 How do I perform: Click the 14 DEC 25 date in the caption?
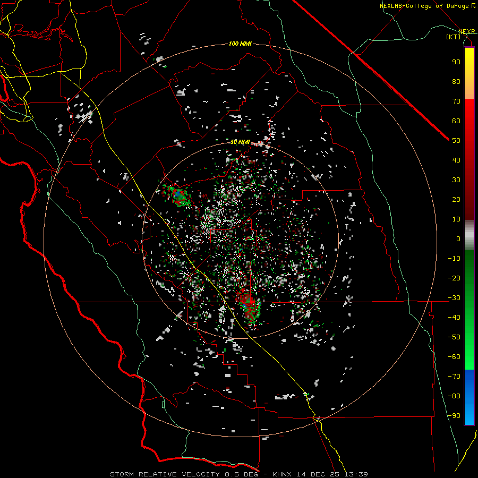coord(318,474)
